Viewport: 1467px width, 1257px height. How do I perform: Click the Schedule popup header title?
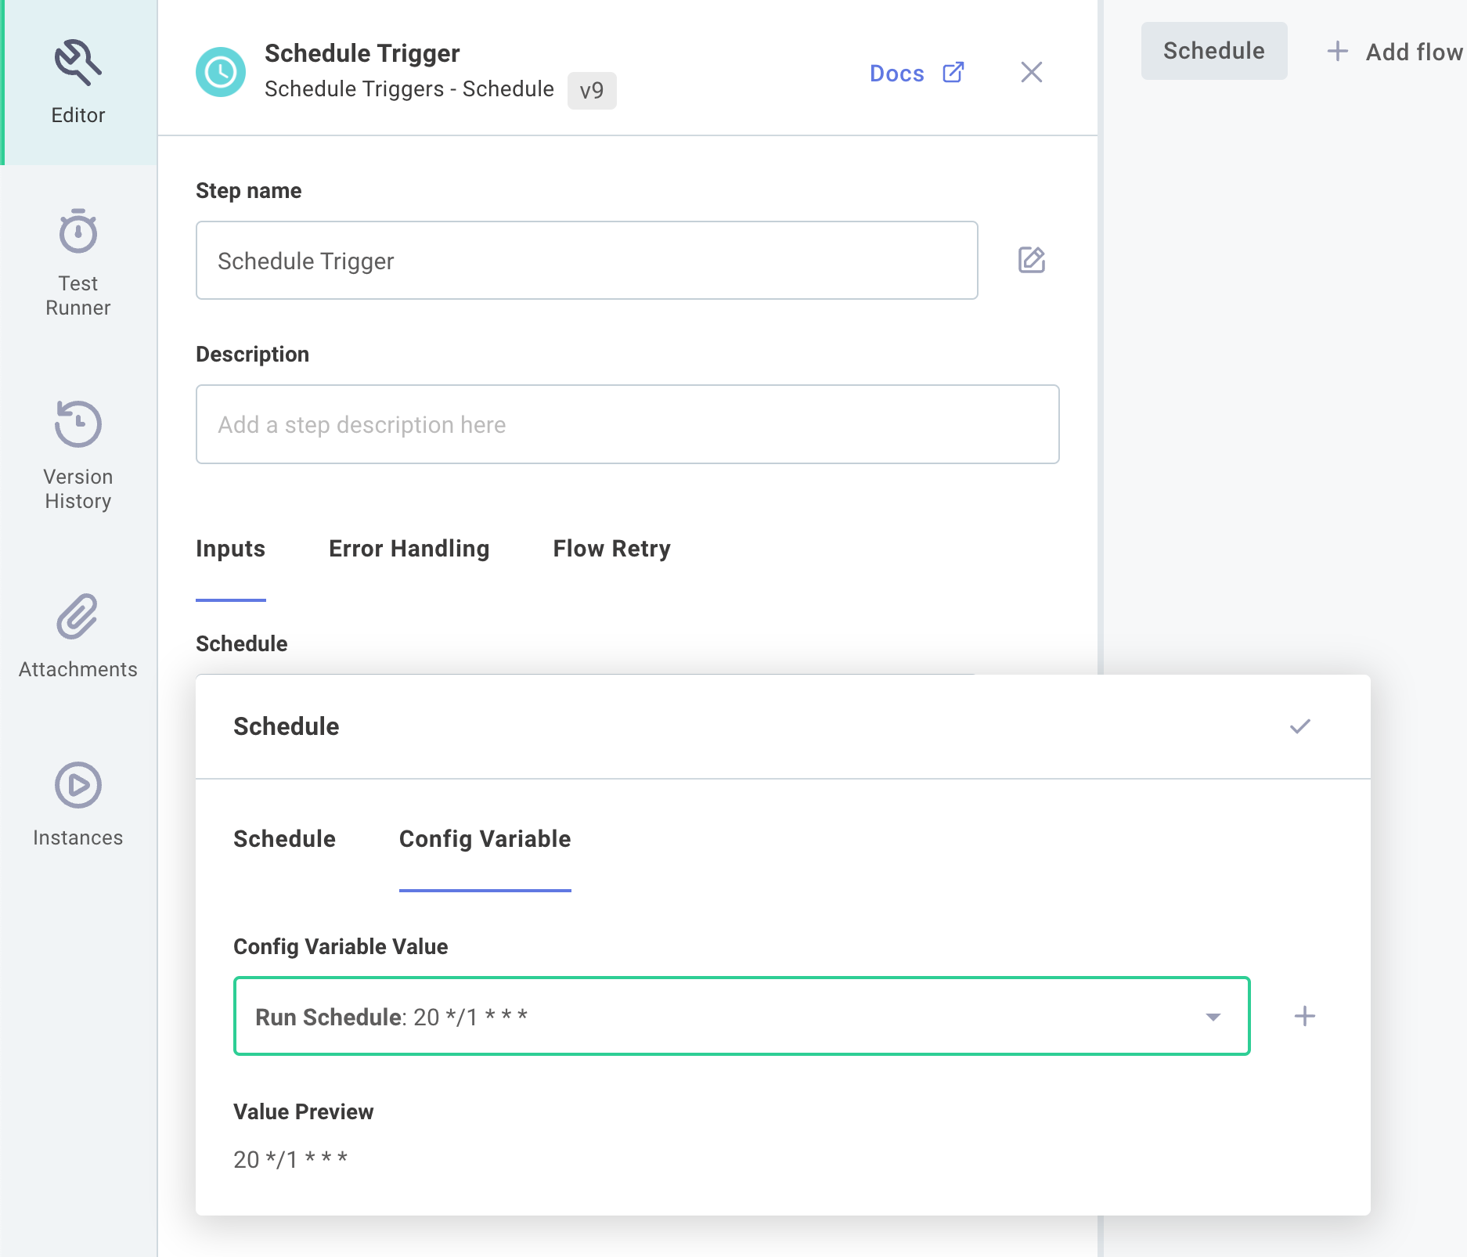coord(287,726)
